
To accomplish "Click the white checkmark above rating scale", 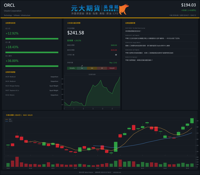I will pyautogui.click(x=82, y=66).
